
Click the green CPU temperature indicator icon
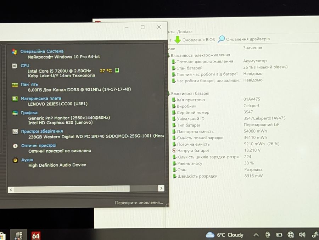pyautogui.click(x=117, y=70)
